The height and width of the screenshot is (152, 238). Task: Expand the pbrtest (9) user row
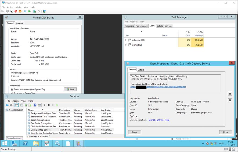tap(126, 45)
